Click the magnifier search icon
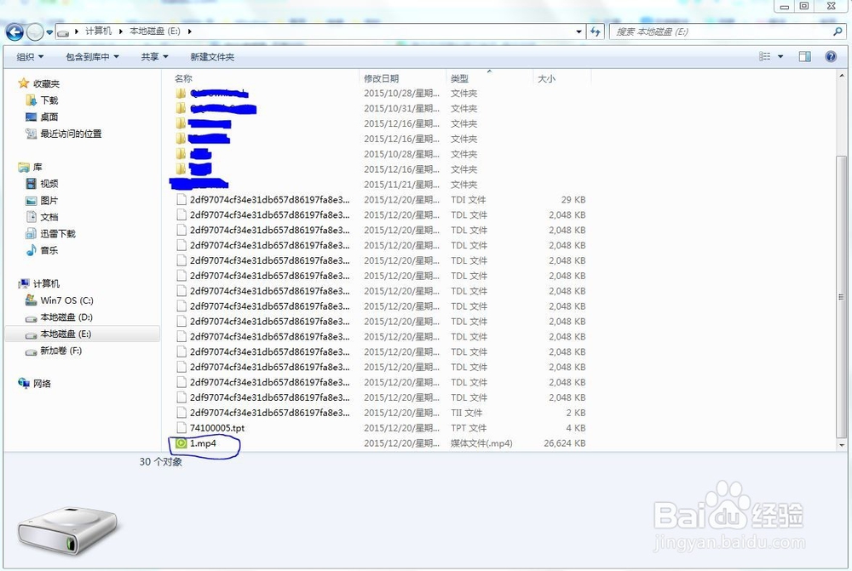Screen dimensions: 852x571 838,32
